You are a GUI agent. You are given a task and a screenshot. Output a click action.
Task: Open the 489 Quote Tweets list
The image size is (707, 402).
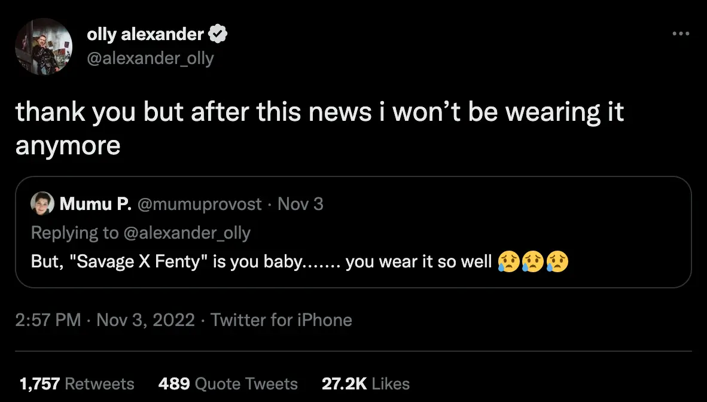228,383
